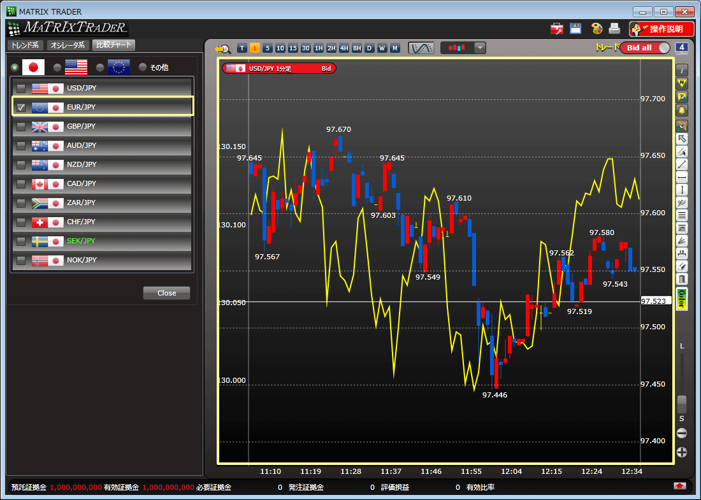701x500 pixels.
Task: Select the 1H timeframe
Action: tap(318, 48)
